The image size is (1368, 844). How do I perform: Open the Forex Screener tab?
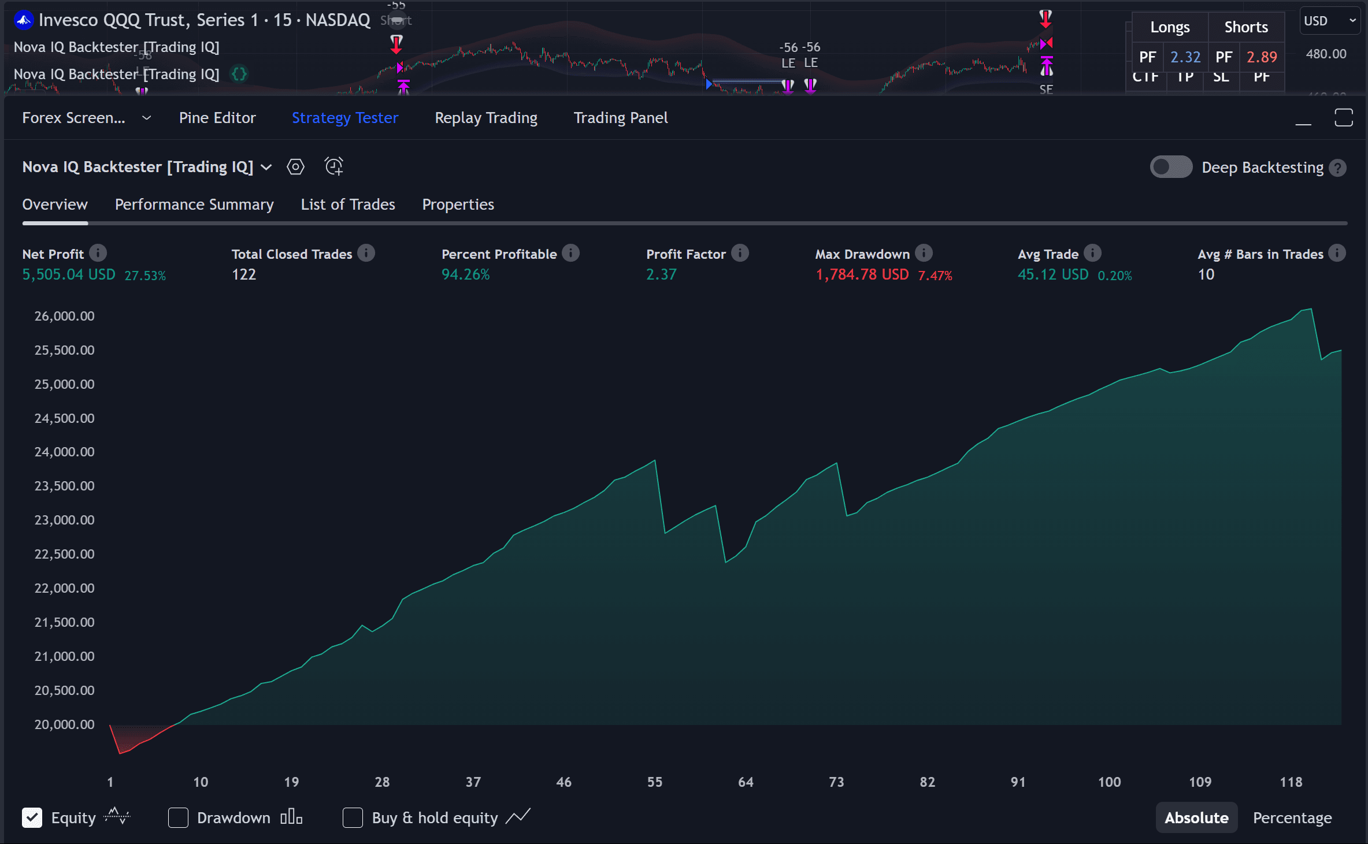73,118
